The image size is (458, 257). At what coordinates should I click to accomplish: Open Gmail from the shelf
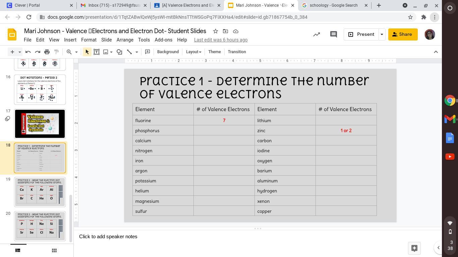click(x=450, y=119)
